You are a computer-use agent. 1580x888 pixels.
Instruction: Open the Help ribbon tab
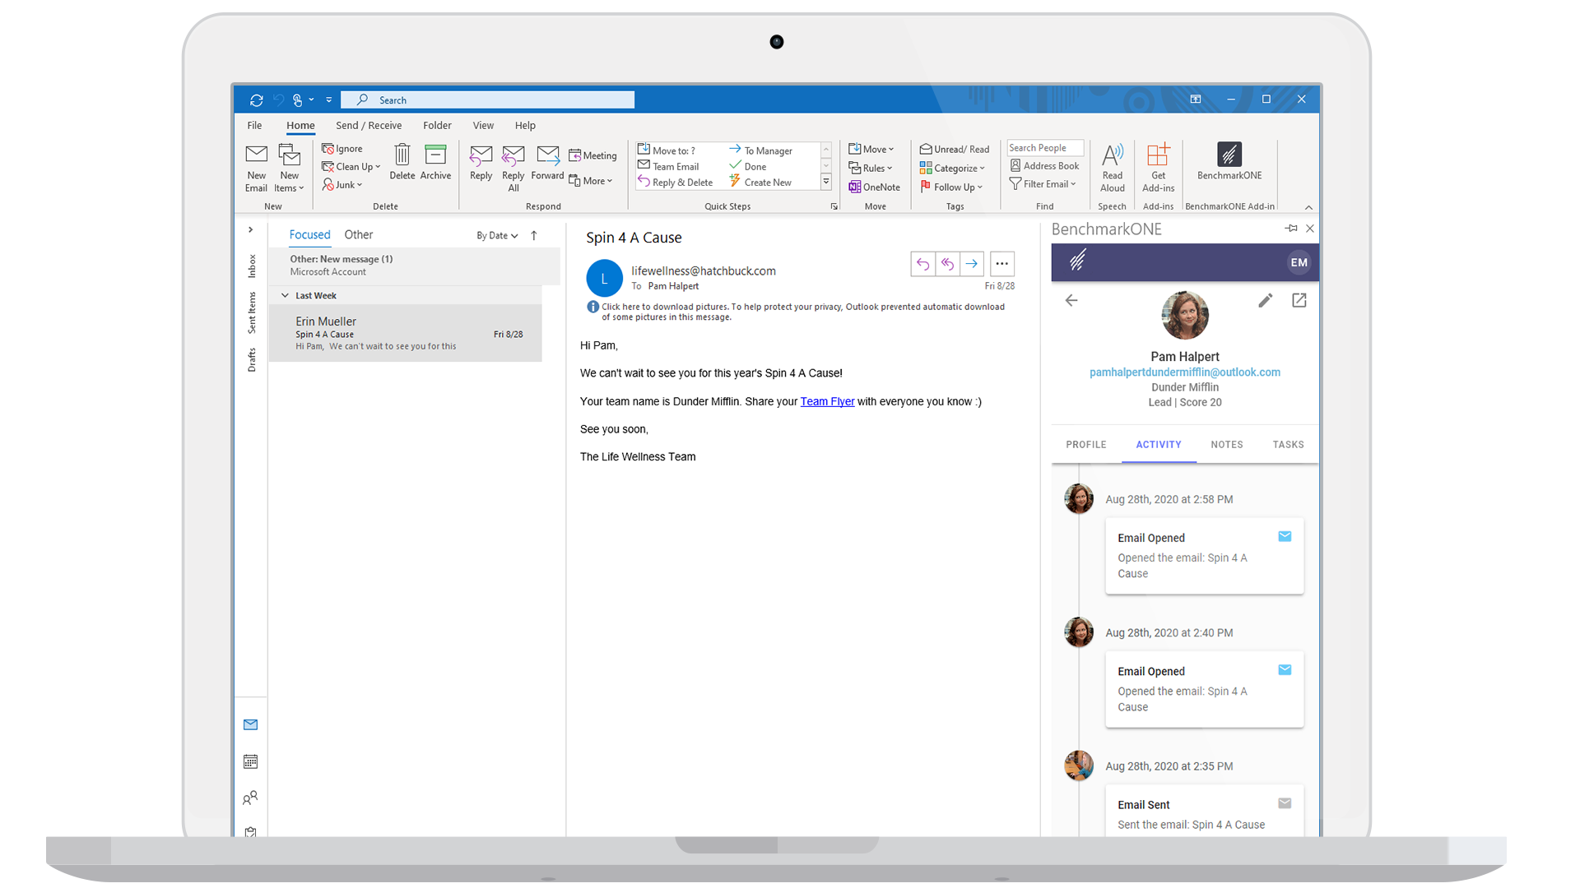coord(525,126)
